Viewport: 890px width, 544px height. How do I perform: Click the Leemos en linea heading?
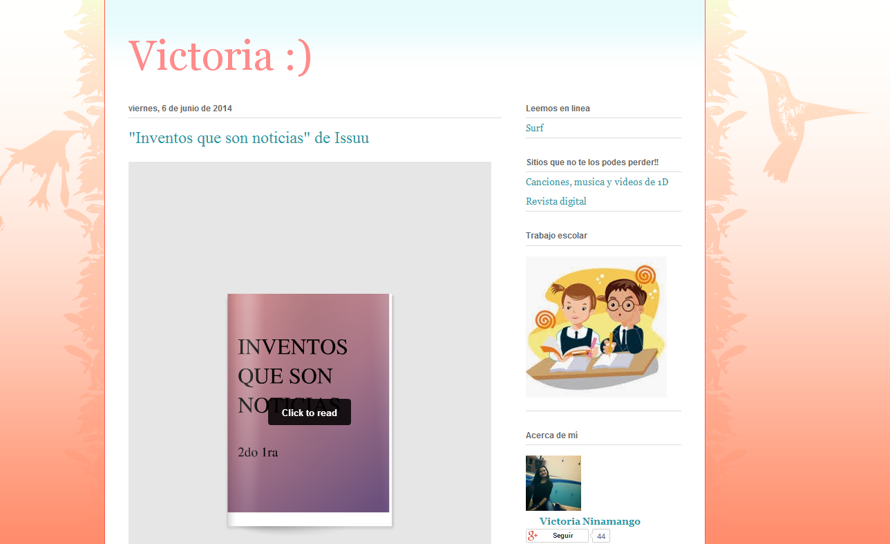pyautogui.click(x=557, y=109)
